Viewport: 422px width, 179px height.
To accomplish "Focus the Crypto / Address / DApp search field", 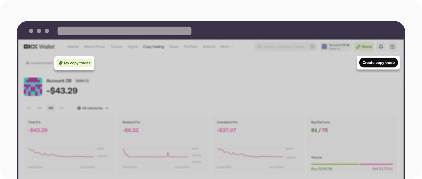I will tap(286, 47).
